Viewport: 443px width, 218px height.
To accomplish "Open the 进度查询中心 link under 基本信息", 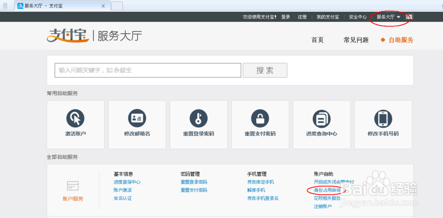I will tap(127, 182).
